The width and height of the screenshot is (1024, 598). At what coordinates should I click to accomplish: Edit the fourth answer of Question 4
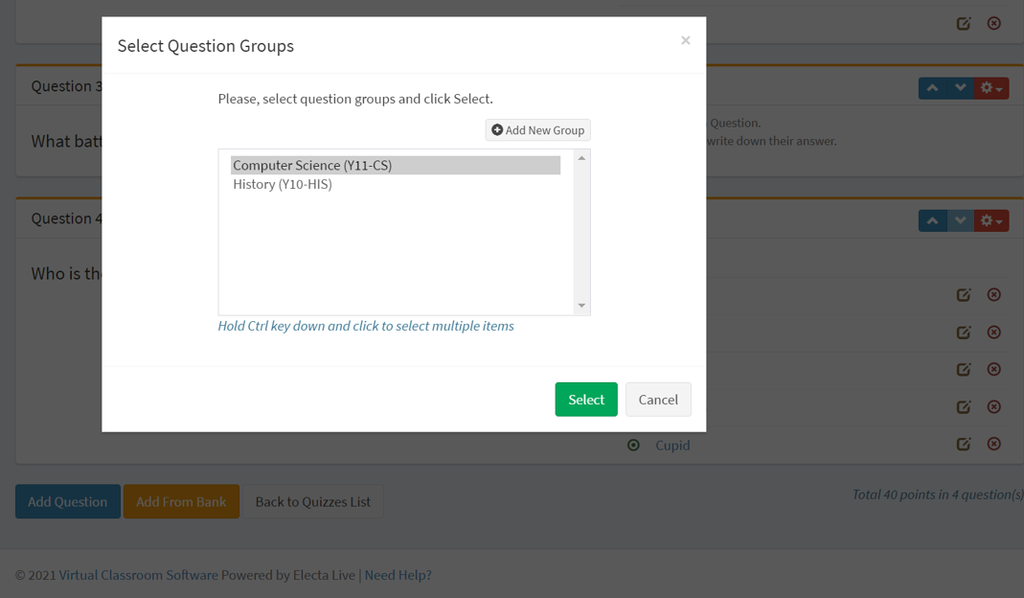[964, 407]
